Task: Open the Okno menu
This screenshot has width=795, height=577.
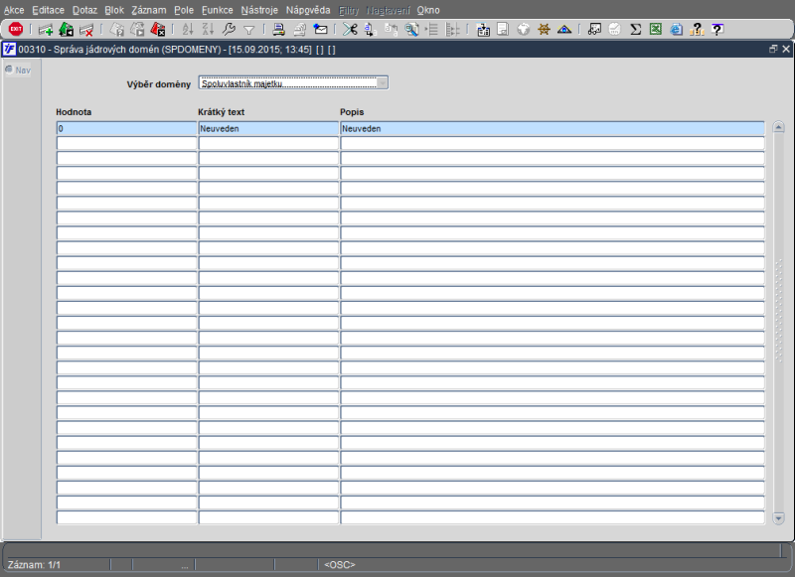Action: pos(428,10)
